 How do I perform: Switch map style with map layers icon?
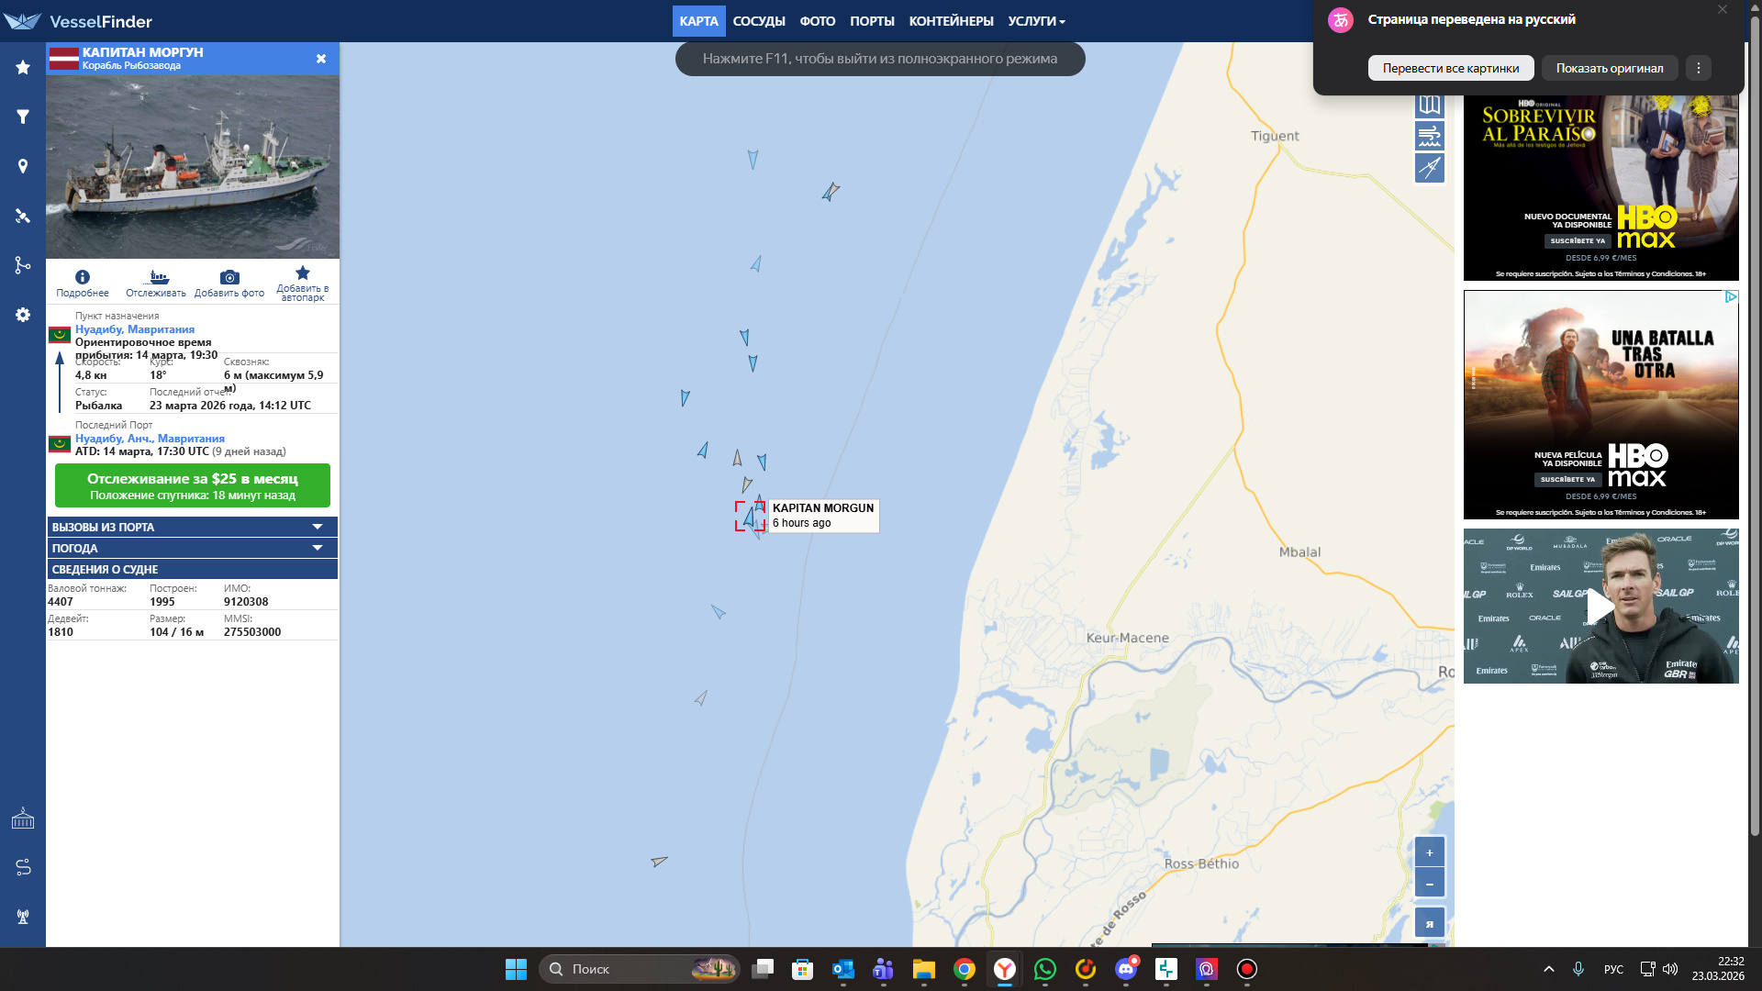click(x=1429, y=105)
